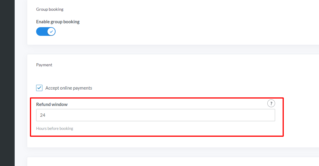Disable the Enable group booking switch
Image resolution: width=319 pixels, height=166 pixels.
pos(46,31)
